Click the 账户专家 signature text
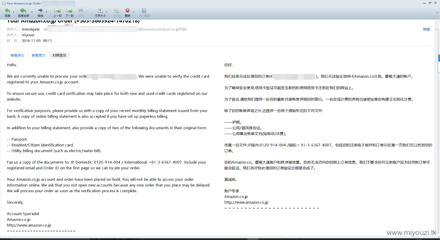 click(x=232, y=191)
